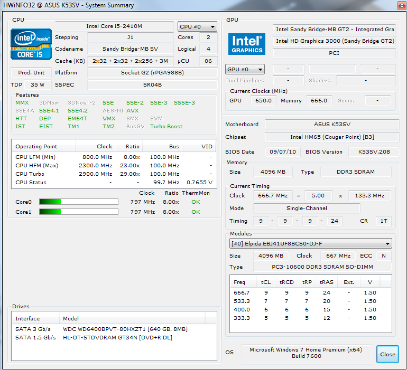407x370 pixels.
Task: Click the BIOS Date value 09/07/10
Action: point(283,151)
